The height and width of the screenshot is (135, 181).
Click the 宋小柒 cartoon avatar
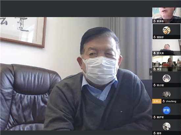pos(167,78)
